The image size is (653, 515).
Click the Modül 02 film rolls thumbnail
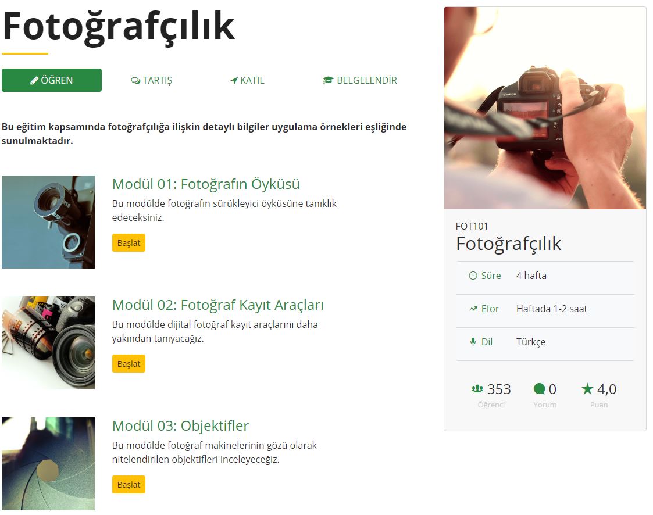48,343
